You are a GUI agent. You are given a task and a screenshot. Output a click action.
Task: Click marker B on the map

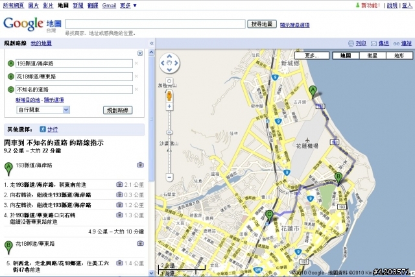[338, 179]
